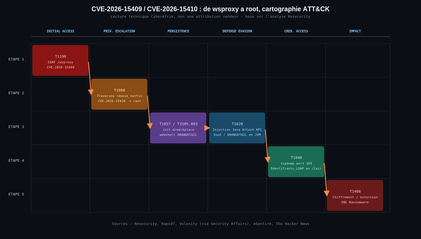Image resolution: width=421 pixels, height=239 pixels.
Task: Click the INITIAL ACCESS column header
Action: [x=60, y=31]
